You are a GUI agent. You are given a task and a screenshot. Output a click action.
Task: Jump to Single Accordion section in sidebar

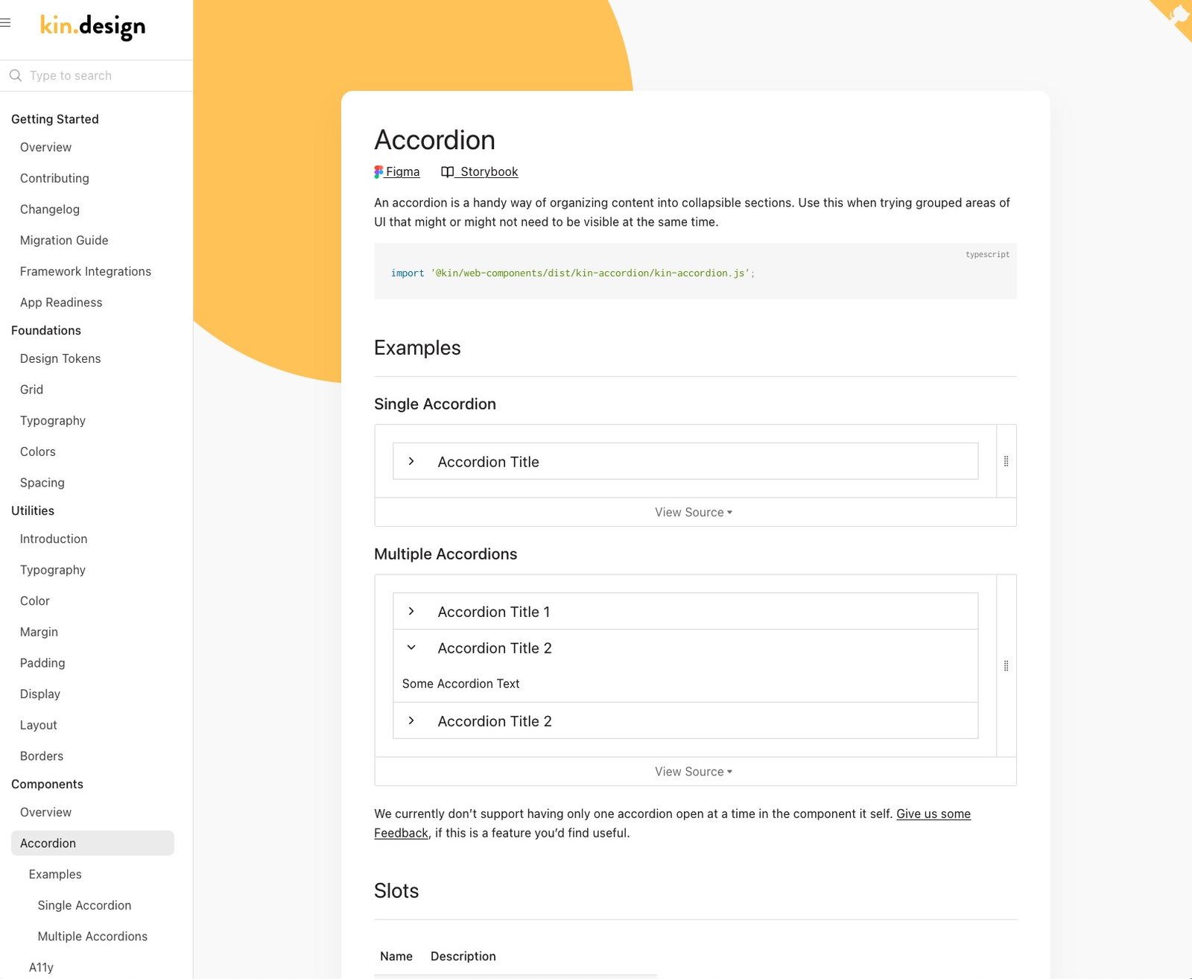click(84, 905)
